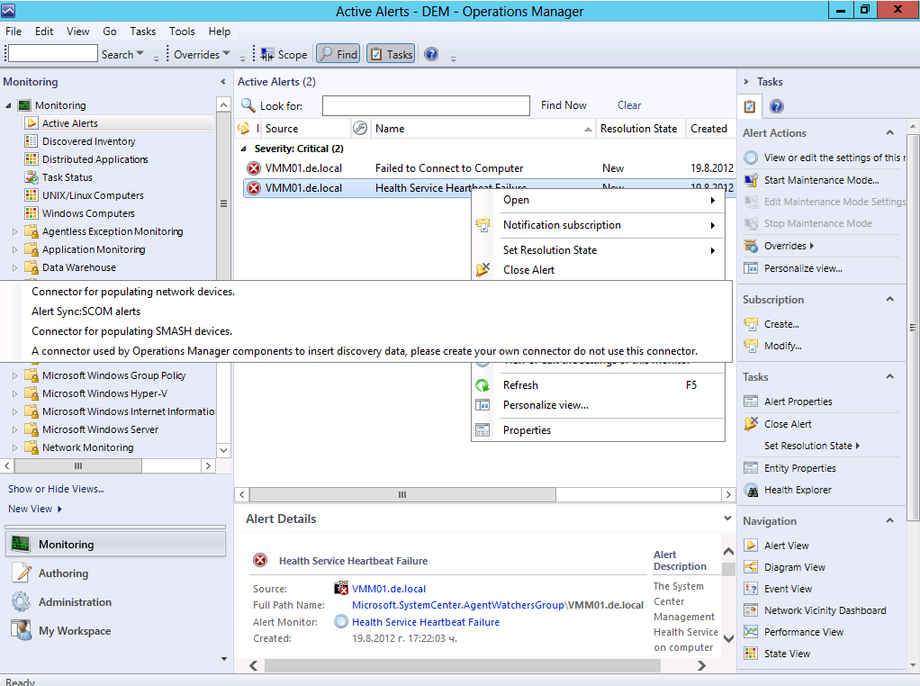Screen dimensions: 920x686
Task: Open Network Vicinity Dashboard navigation icon
Action: [x=751, y=610]
